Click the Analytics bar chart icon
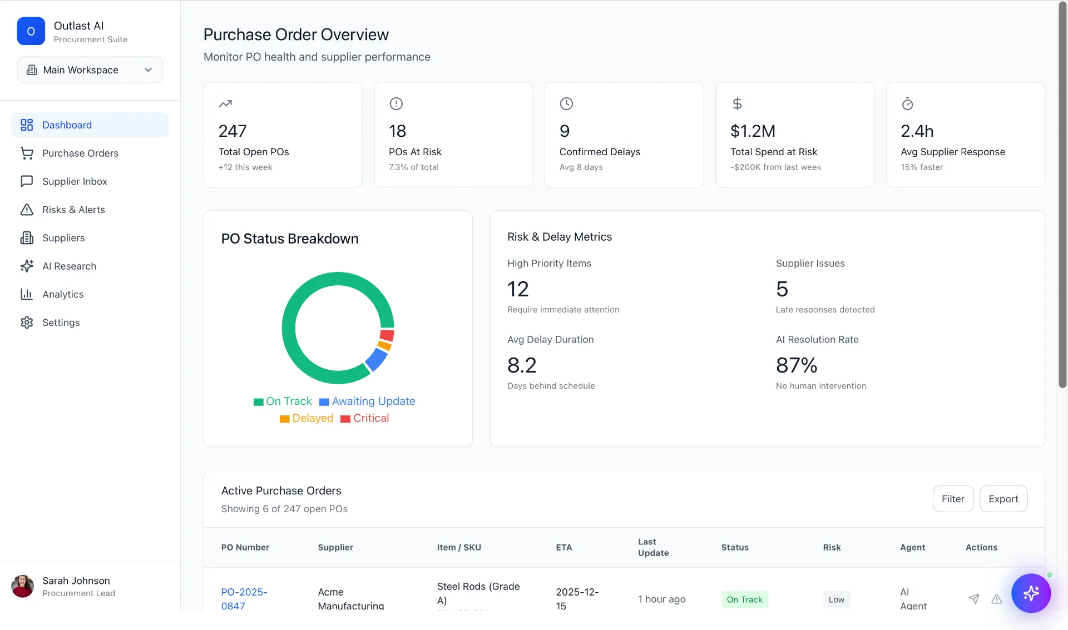This screenshot has width=1068, height=630. pos(27,294)
